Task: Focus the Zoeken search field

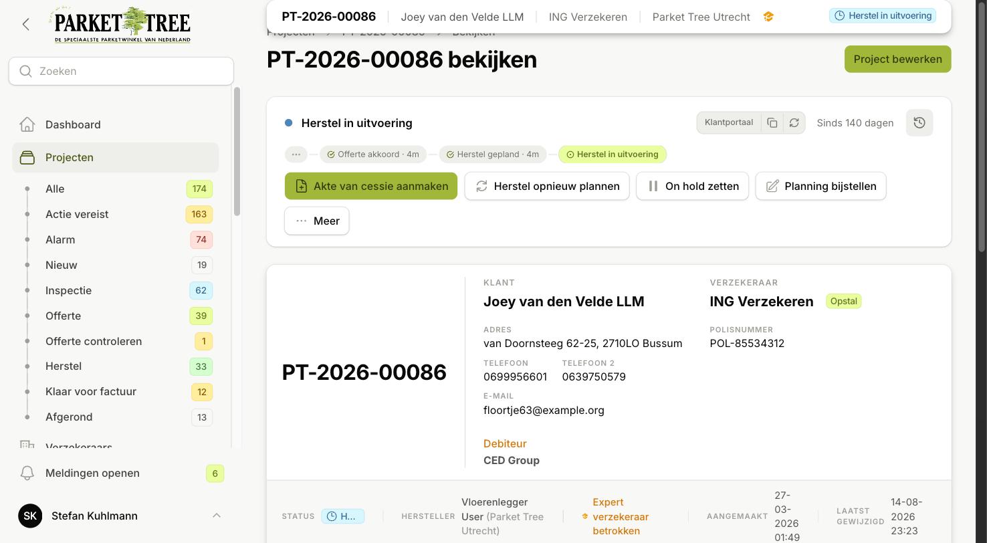Action: click(121, 71)
